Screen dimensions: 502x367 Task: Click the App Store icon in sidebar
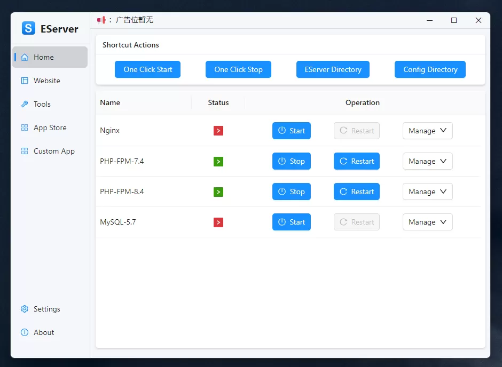coord(23,127)
